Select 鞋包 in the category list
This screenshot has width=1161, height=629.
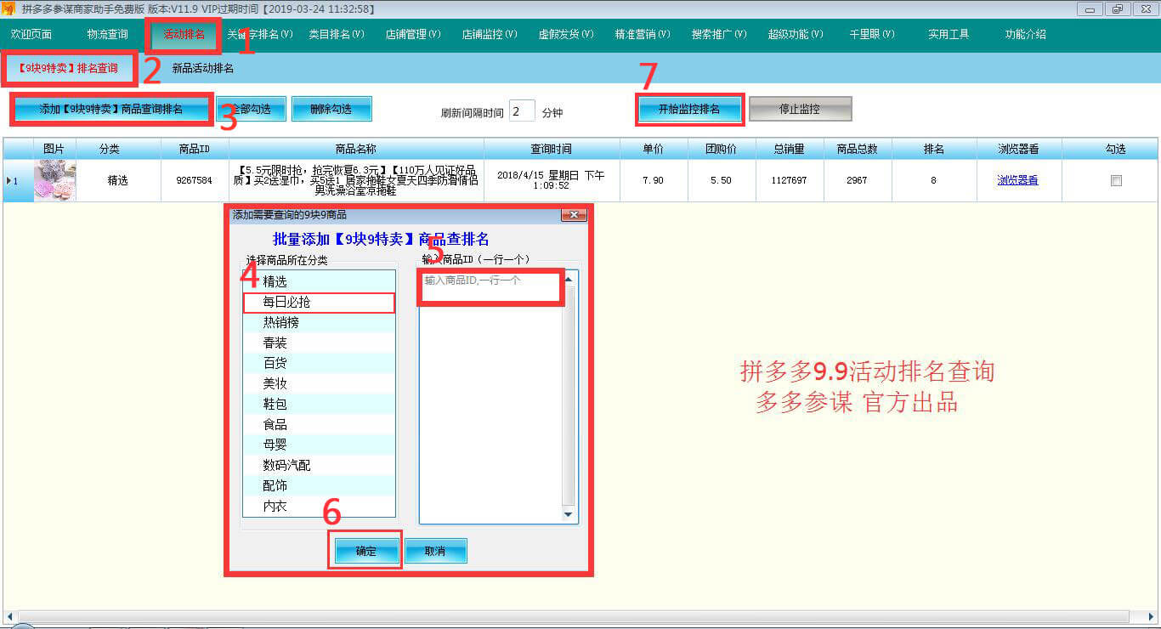(320, 404)
